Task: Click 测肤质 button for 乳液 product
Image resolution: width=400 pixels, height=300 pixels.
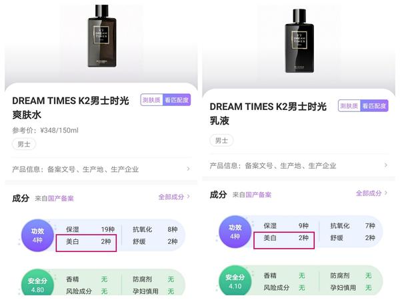Action: 349,105
